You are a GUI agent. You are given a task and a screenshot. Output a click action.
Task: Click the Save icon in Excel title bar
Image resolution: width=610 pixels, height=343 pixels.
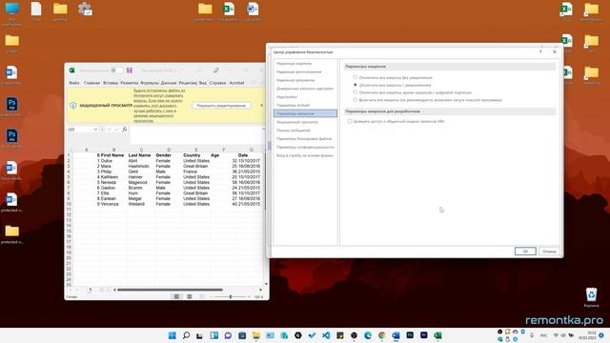130,71
